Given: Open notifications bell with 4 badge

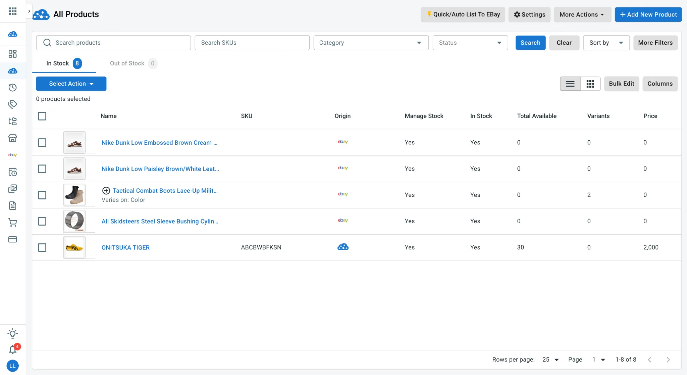Looking at the screenshot, I should pyautogui.click(x=13, y=349).
